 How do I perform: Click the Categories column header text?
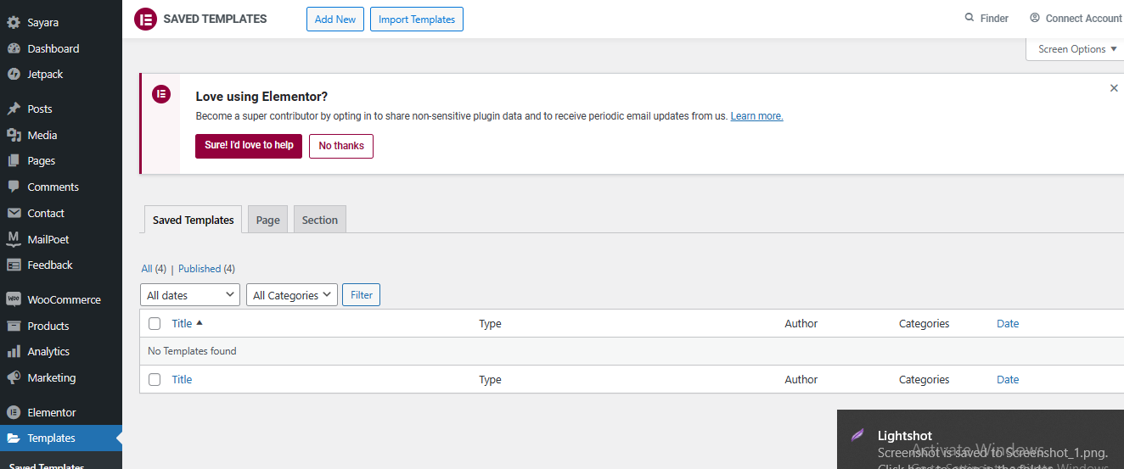924,323
